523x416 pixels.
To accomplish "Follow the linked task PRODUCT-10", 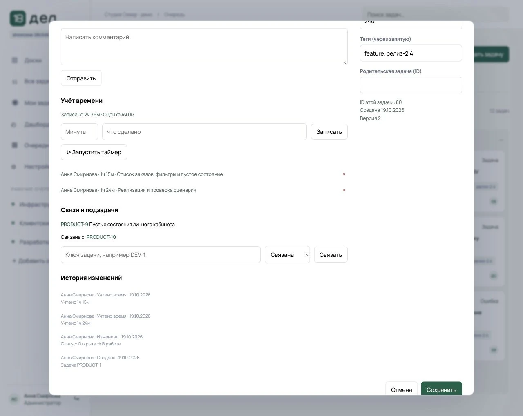I will pos(101,237).
